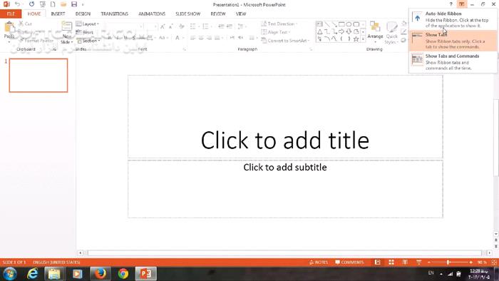Click the Fit slide to current window icon
Screen dimensions: 499x281
tap(494, 262)
